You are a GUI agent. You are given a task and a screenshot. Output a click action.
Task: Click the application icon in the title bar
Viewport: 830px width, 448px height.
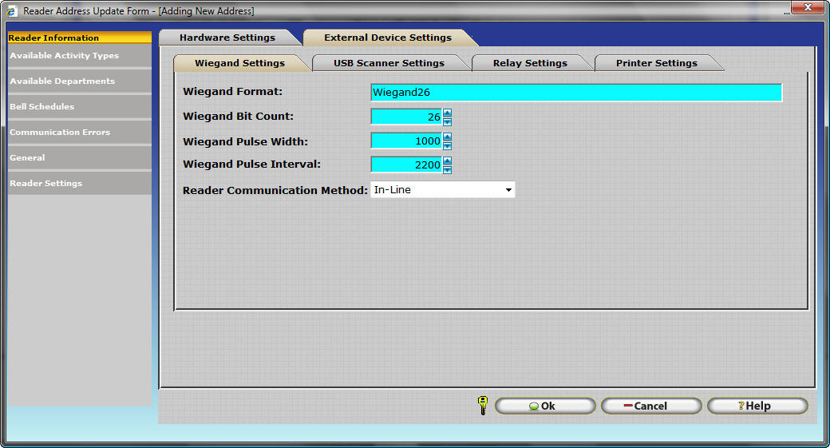coord(11,10)
